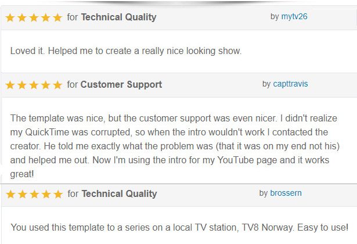
Task: Open the mytv26 user profile link
Action: point(294,16)
